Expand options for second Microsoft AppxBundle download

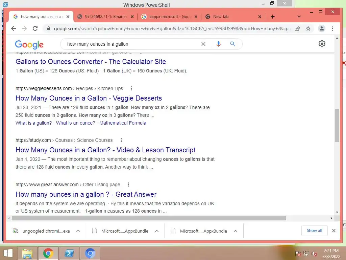236,231
